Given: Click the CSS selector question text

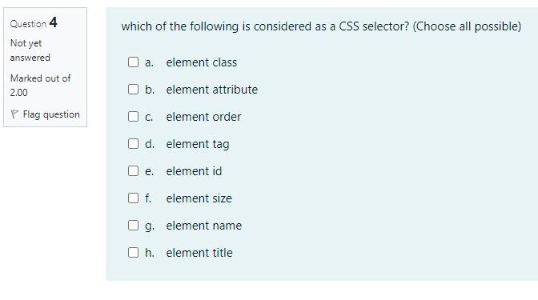Looking at the screenshot, I should pyautogui.click(x=321, y=26).
